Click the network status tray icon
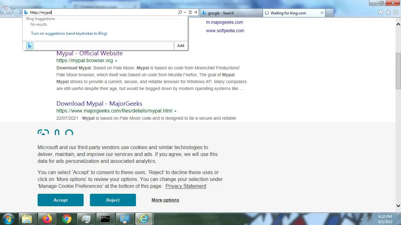401x225 pixels. (370, 219)
